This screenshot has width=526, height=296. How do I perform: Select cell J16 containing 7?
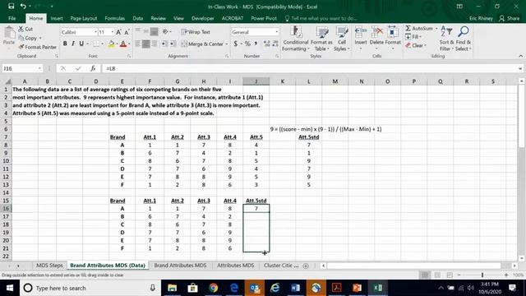(256, 208)
